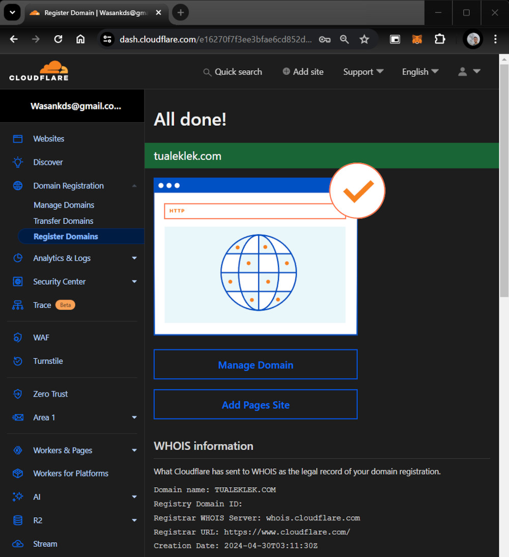Open the browser Extensions puzzle icon
The width and height of the screenshot is (509, 557).
pyautogui.click(x=440, y=39)
